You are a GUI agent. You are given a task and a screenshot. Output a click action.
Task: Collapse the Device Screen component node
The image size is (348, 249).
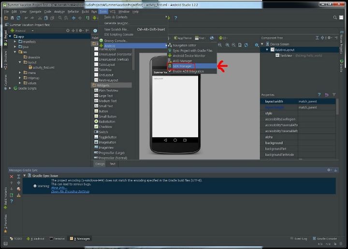pyautogui.click(x=262, y=44)
